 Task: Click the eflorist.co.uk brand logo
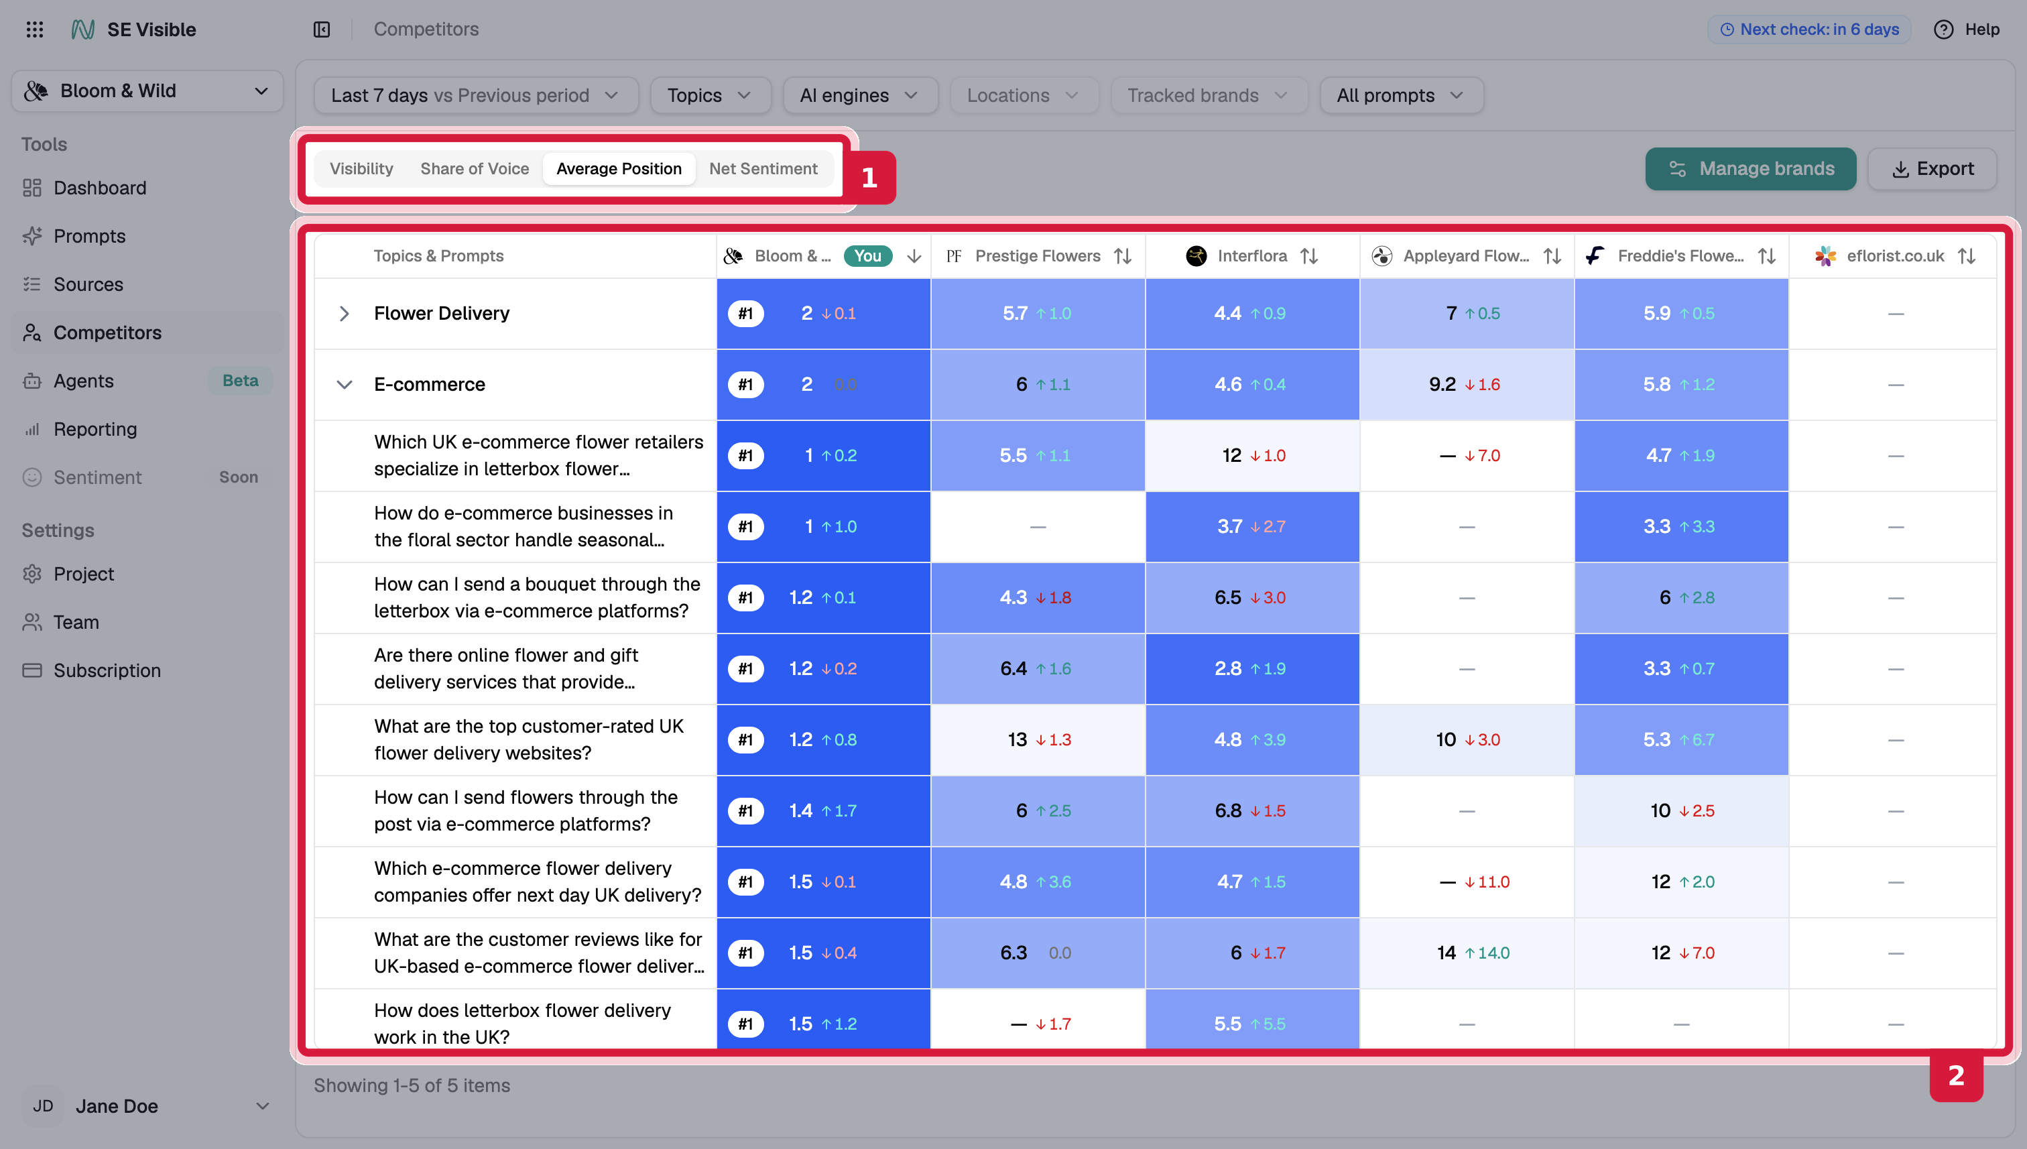1825,255
